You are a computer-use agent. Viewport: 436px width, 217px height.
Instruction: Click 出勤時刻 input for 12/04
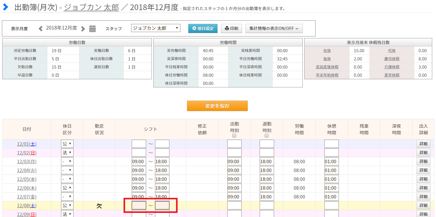pyautogui.click(x=234, y=170)
